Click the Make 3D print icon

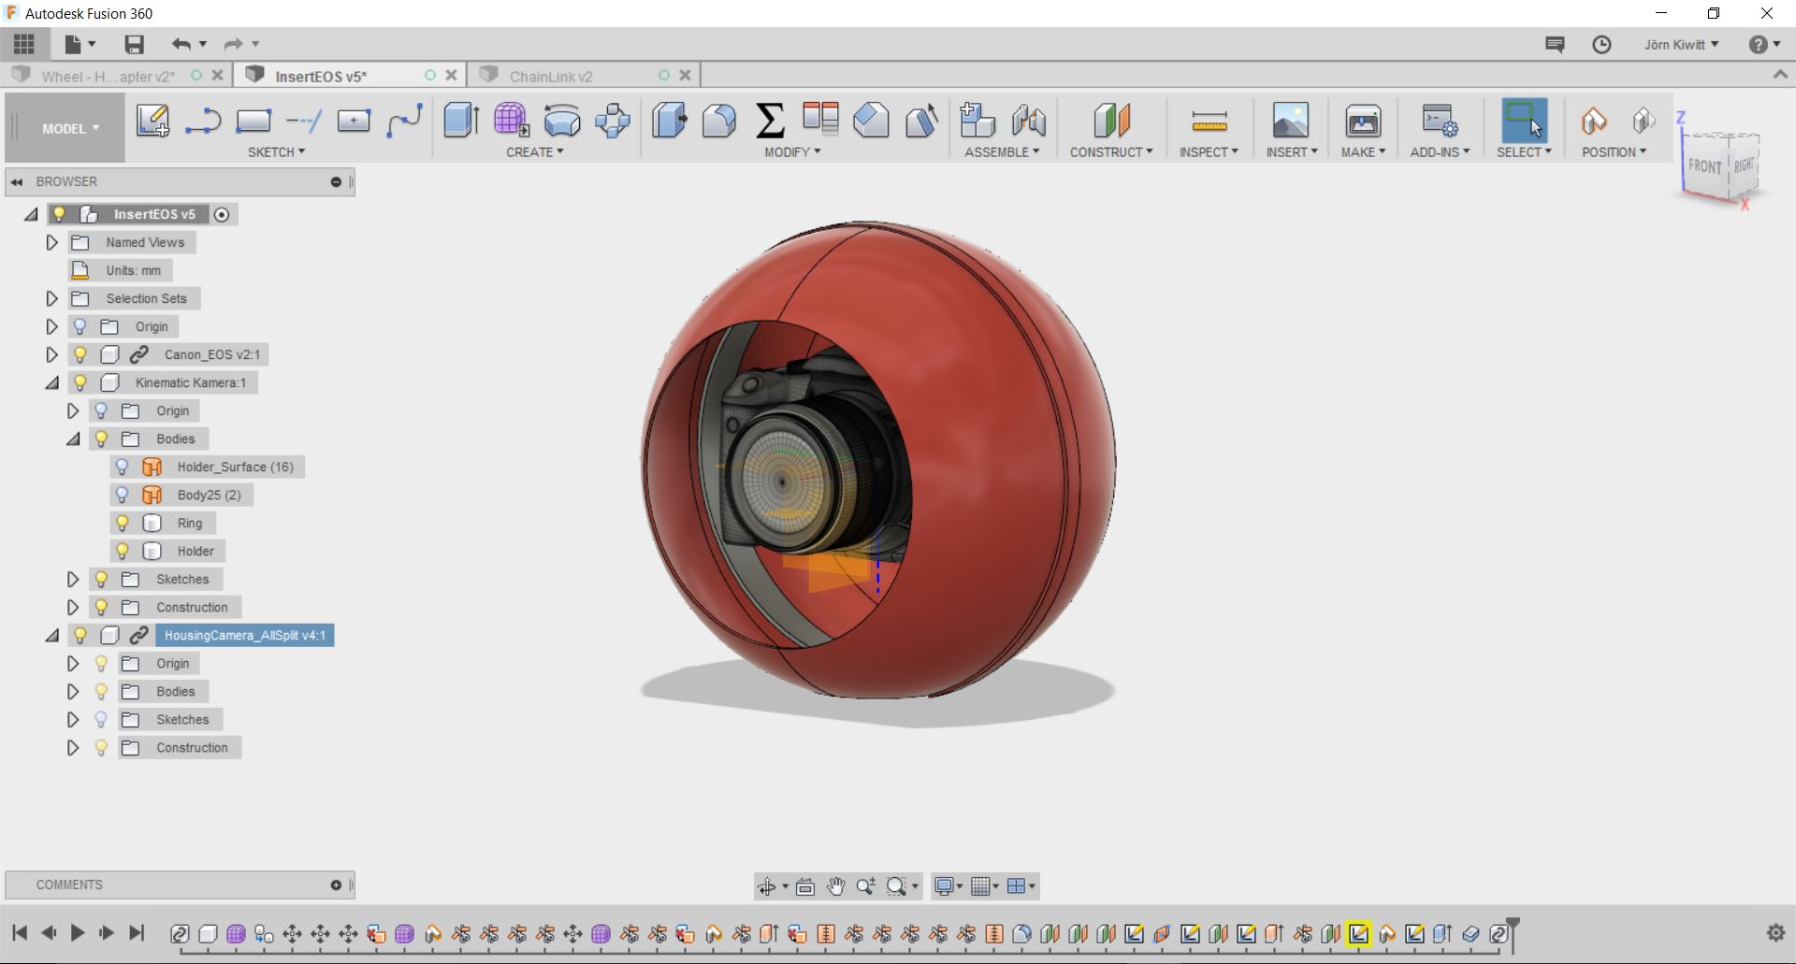1363,121
